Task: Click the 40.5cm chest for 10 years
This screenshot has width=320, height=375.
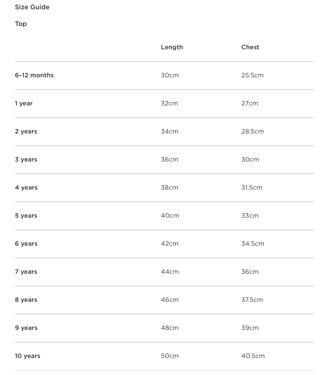Action: tap(253, 356)
